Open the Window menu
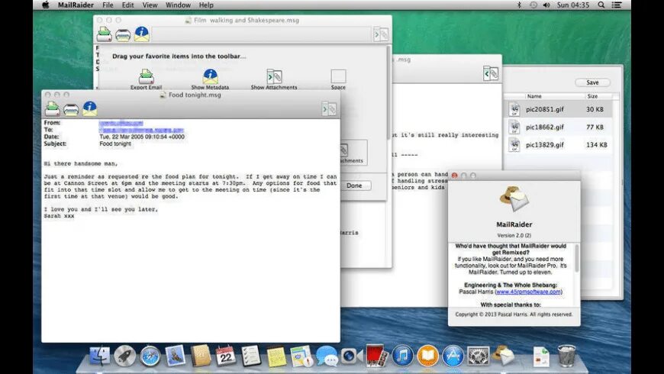The image size is (664, 374). click(x=178, y=5)
